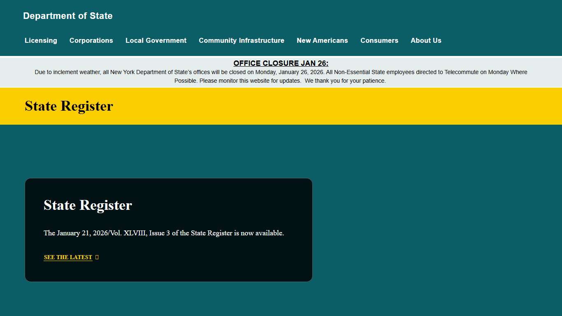The width and height of the screenshot is (562, 316).
Task: Open the About Us navigation menu
Action: point(426,40)
